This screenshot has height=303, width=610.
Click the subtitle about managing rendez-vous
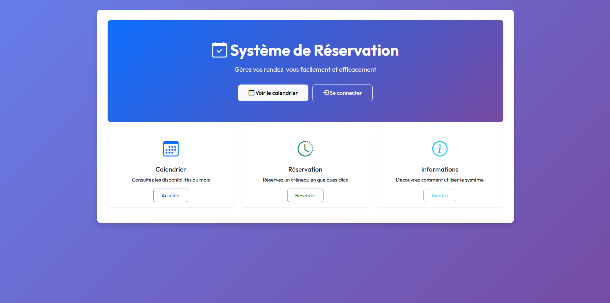[305, 70]
